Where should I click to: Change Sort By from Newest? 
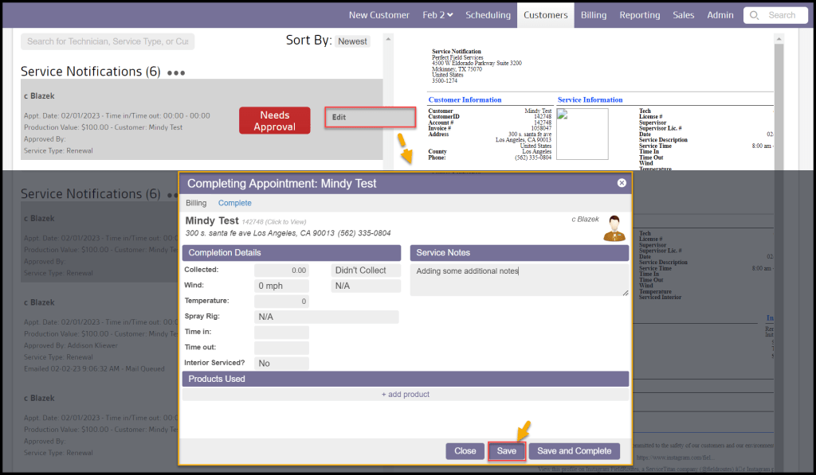tap(352, 41)
